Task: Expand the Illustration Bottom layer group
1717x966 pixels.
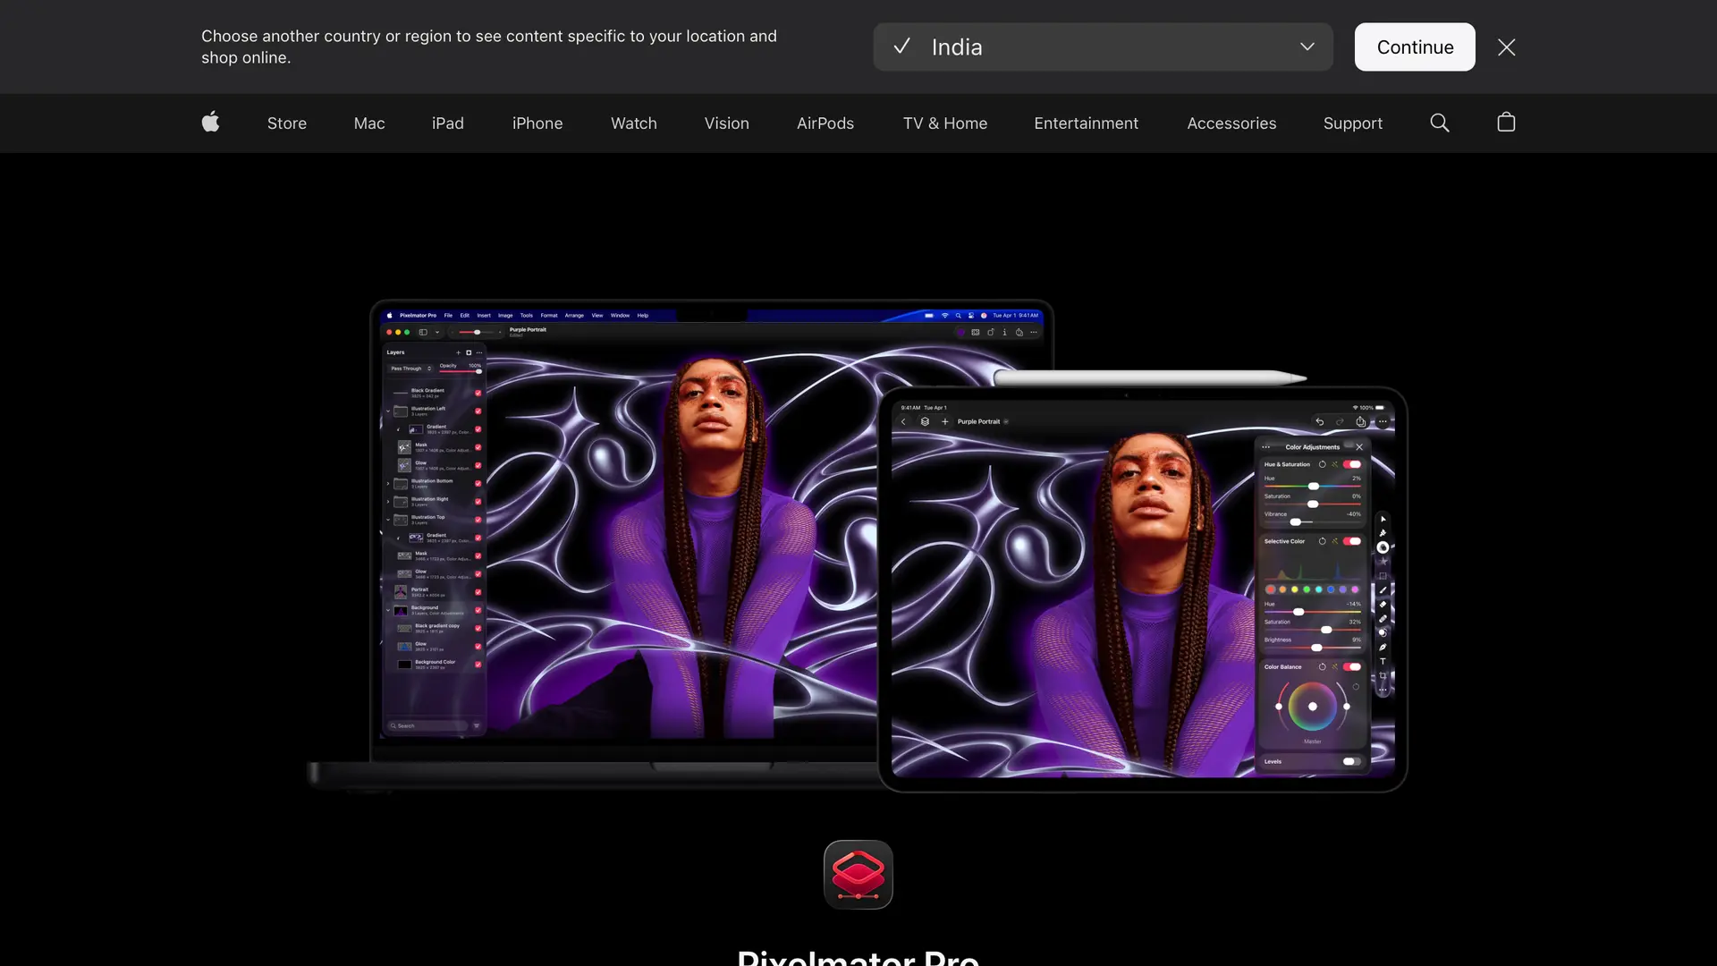Action: [388, 483]
